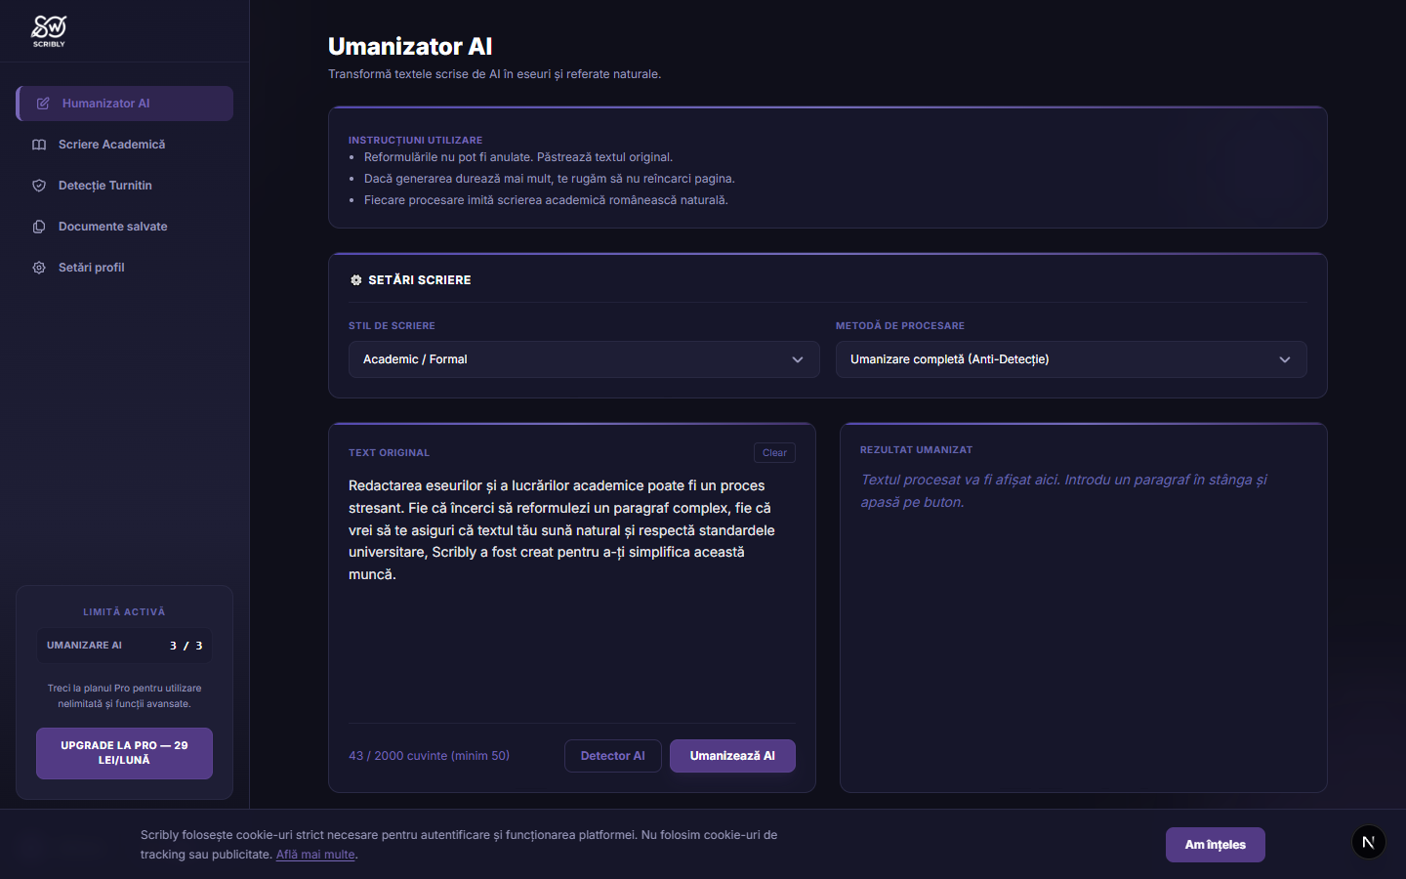Click the Detecție Turnitin shield icon
This screenshot has width=1406, height=879.
pyautogui.click(x=39, y=186)
